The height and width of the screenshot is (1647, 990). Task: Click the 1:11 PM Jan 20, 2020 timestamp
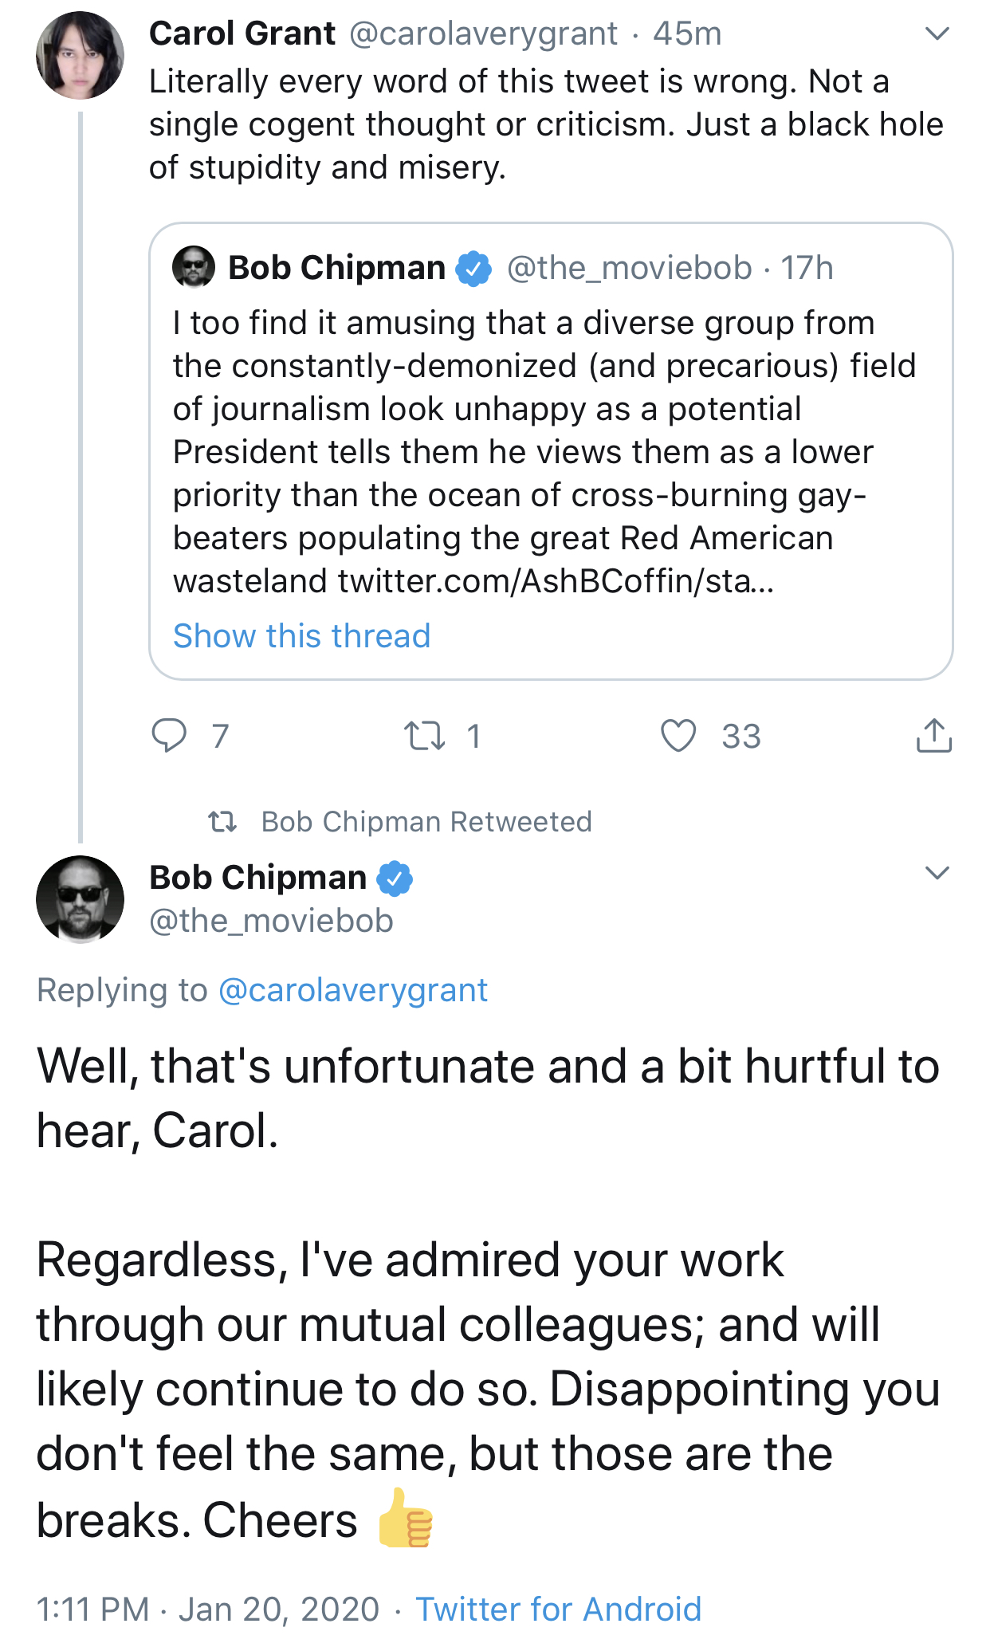208,1609
